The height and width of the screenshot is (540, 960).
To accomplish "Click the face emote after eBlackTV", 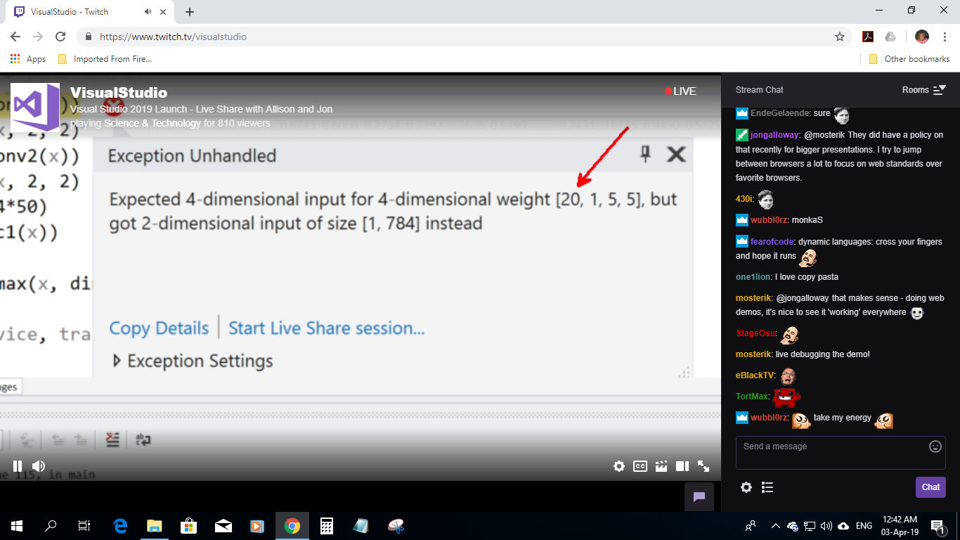I will (x=787, y=376).
